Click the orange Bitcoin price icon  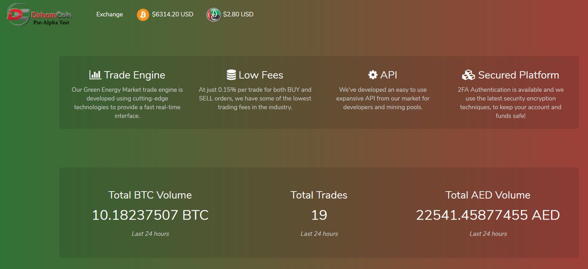[x=143, y=15]
